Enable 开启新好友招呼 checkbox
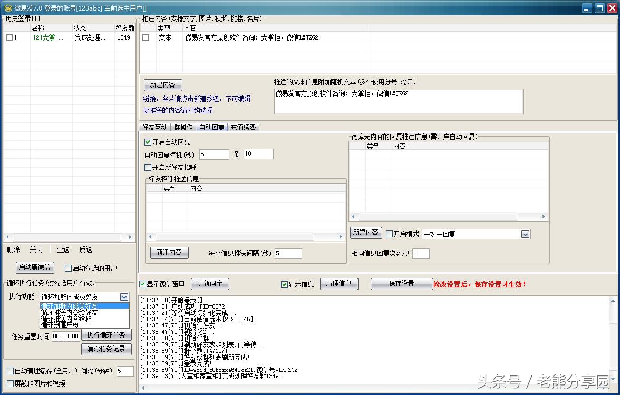This screenshot has height=395, width=620. pyautogui.click(x=148, y=167)
